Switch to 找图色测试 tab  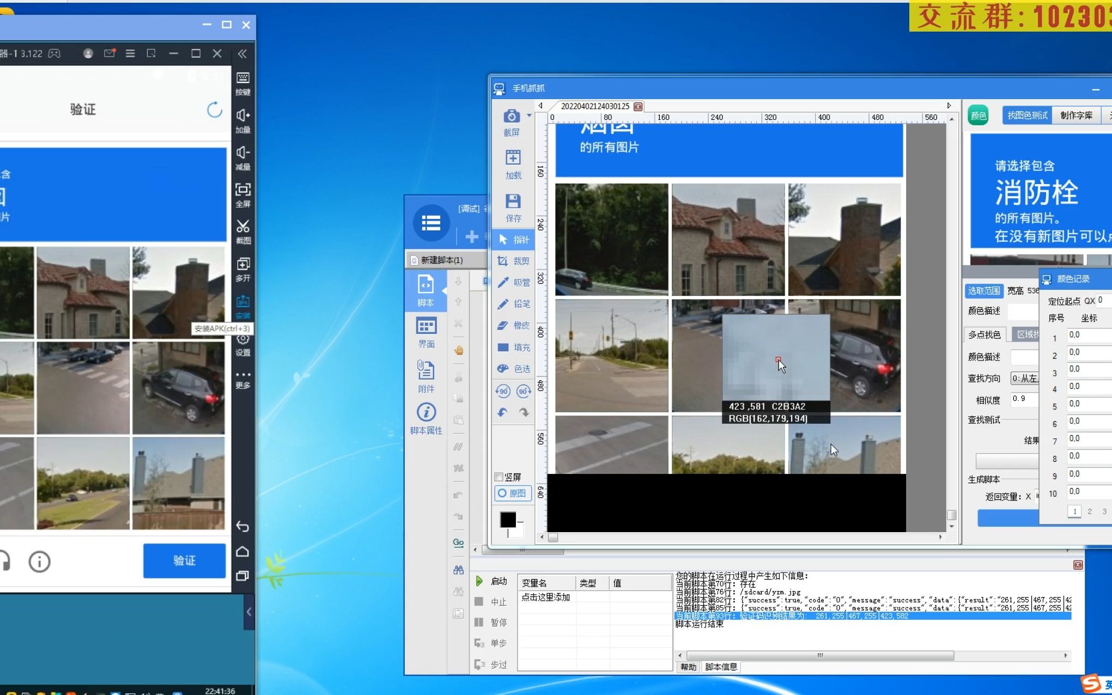[x=1027, y=115]
